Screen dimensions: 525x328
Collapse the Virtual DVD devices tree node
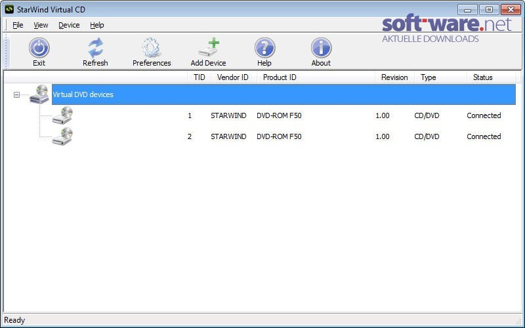tap(16, 94)
